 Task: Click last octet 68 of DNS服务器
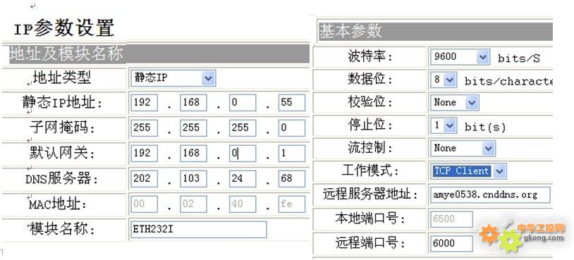tap(292, 178)
